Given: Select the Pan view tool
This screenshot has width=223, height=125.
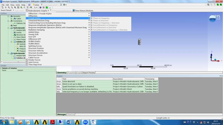Looking at the screenshot, I should (x=6, y=8).
